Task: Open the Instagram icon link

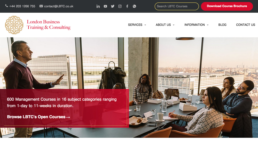Action: point(120,6)
